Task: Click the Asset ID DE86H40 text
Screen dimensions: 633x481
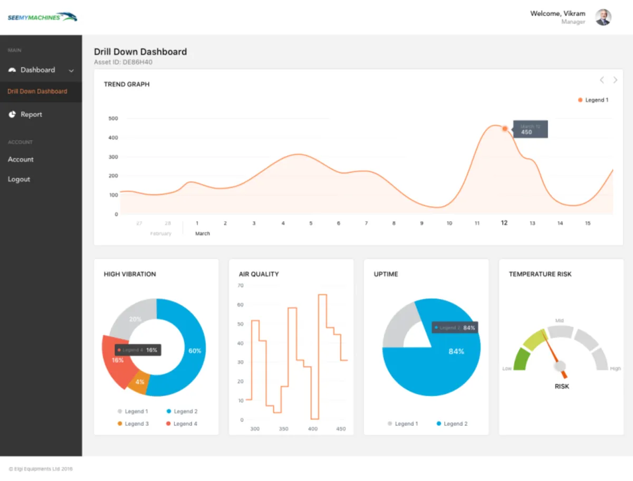Action: tap(123, 62)
